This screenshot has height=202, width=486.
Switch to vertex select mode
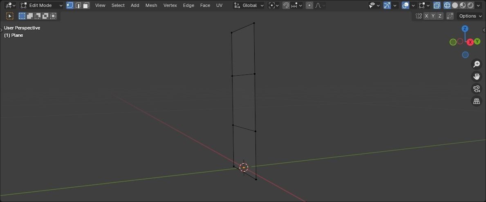pyautogui.click(x=70, y=5)
